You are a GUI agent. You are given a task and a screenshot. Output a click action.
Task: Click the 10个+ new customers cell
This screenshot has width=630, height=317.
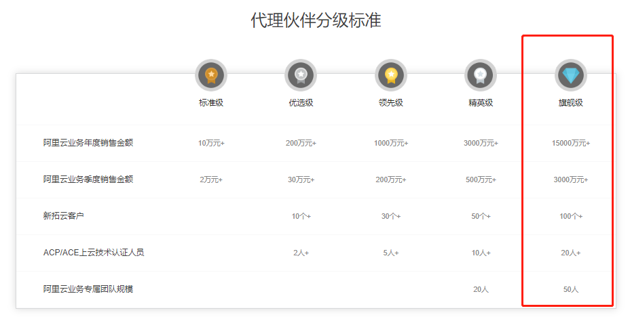tap(301, 216)
